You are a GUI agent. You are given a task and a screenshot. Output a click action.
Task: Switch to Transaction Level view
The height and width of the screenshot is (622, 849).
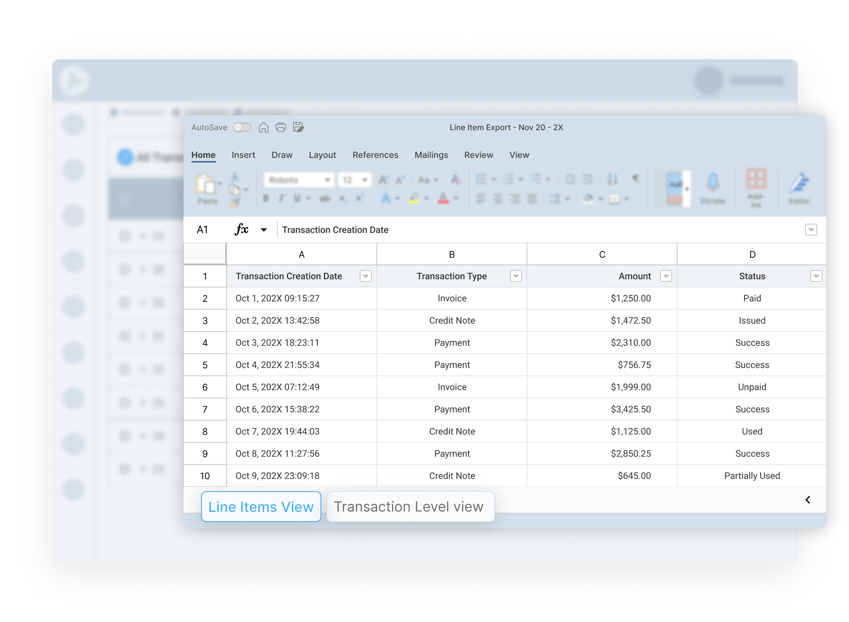click(410, 506)
